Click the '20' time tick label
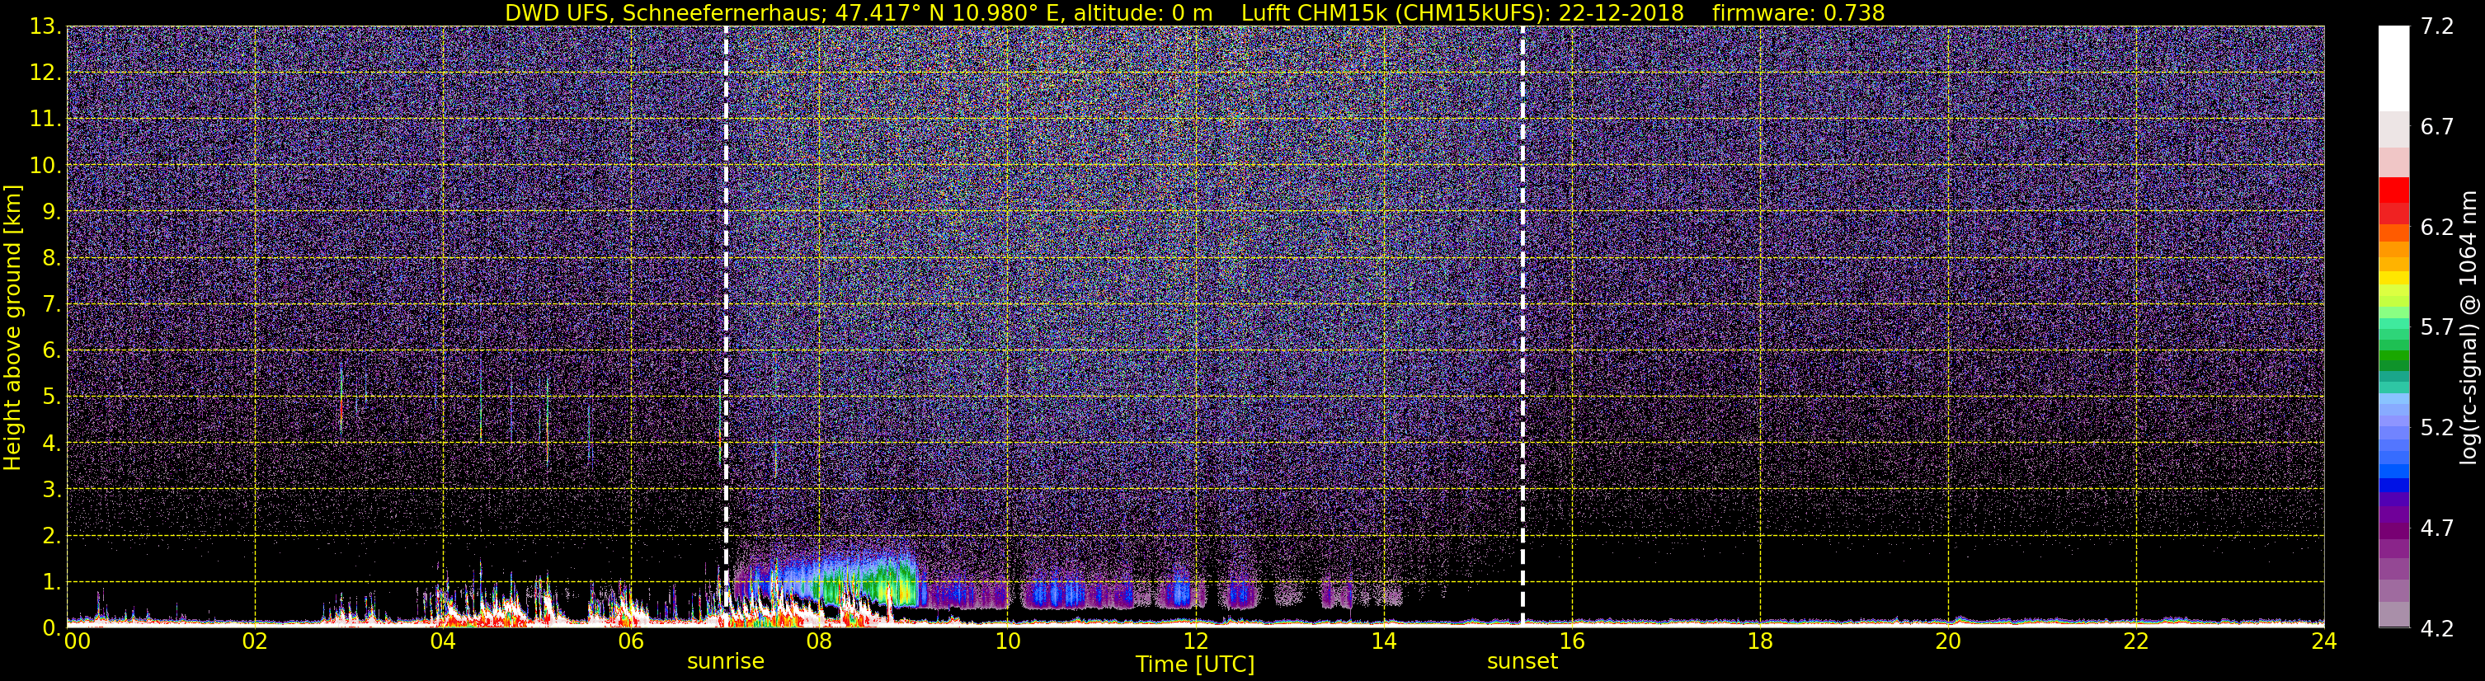 coord(1948,641)
